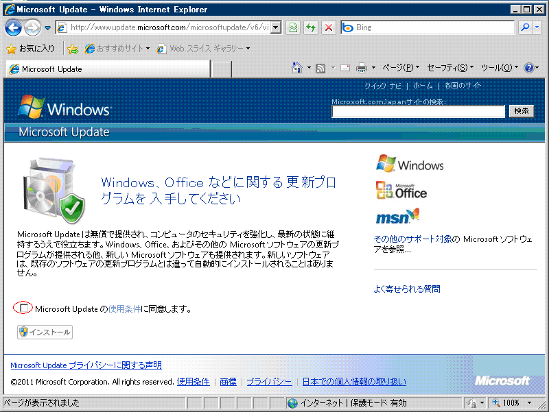Expand the Feeds dropdown arrow
549x412 pixels.
333,67
